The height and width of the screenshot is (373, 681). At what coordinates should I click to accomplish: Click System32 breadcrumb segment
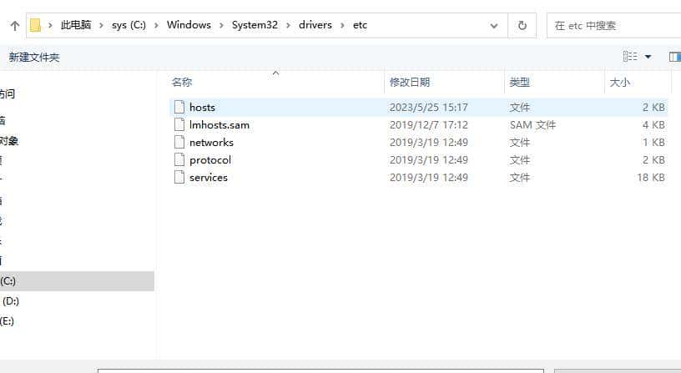(255, 25)
